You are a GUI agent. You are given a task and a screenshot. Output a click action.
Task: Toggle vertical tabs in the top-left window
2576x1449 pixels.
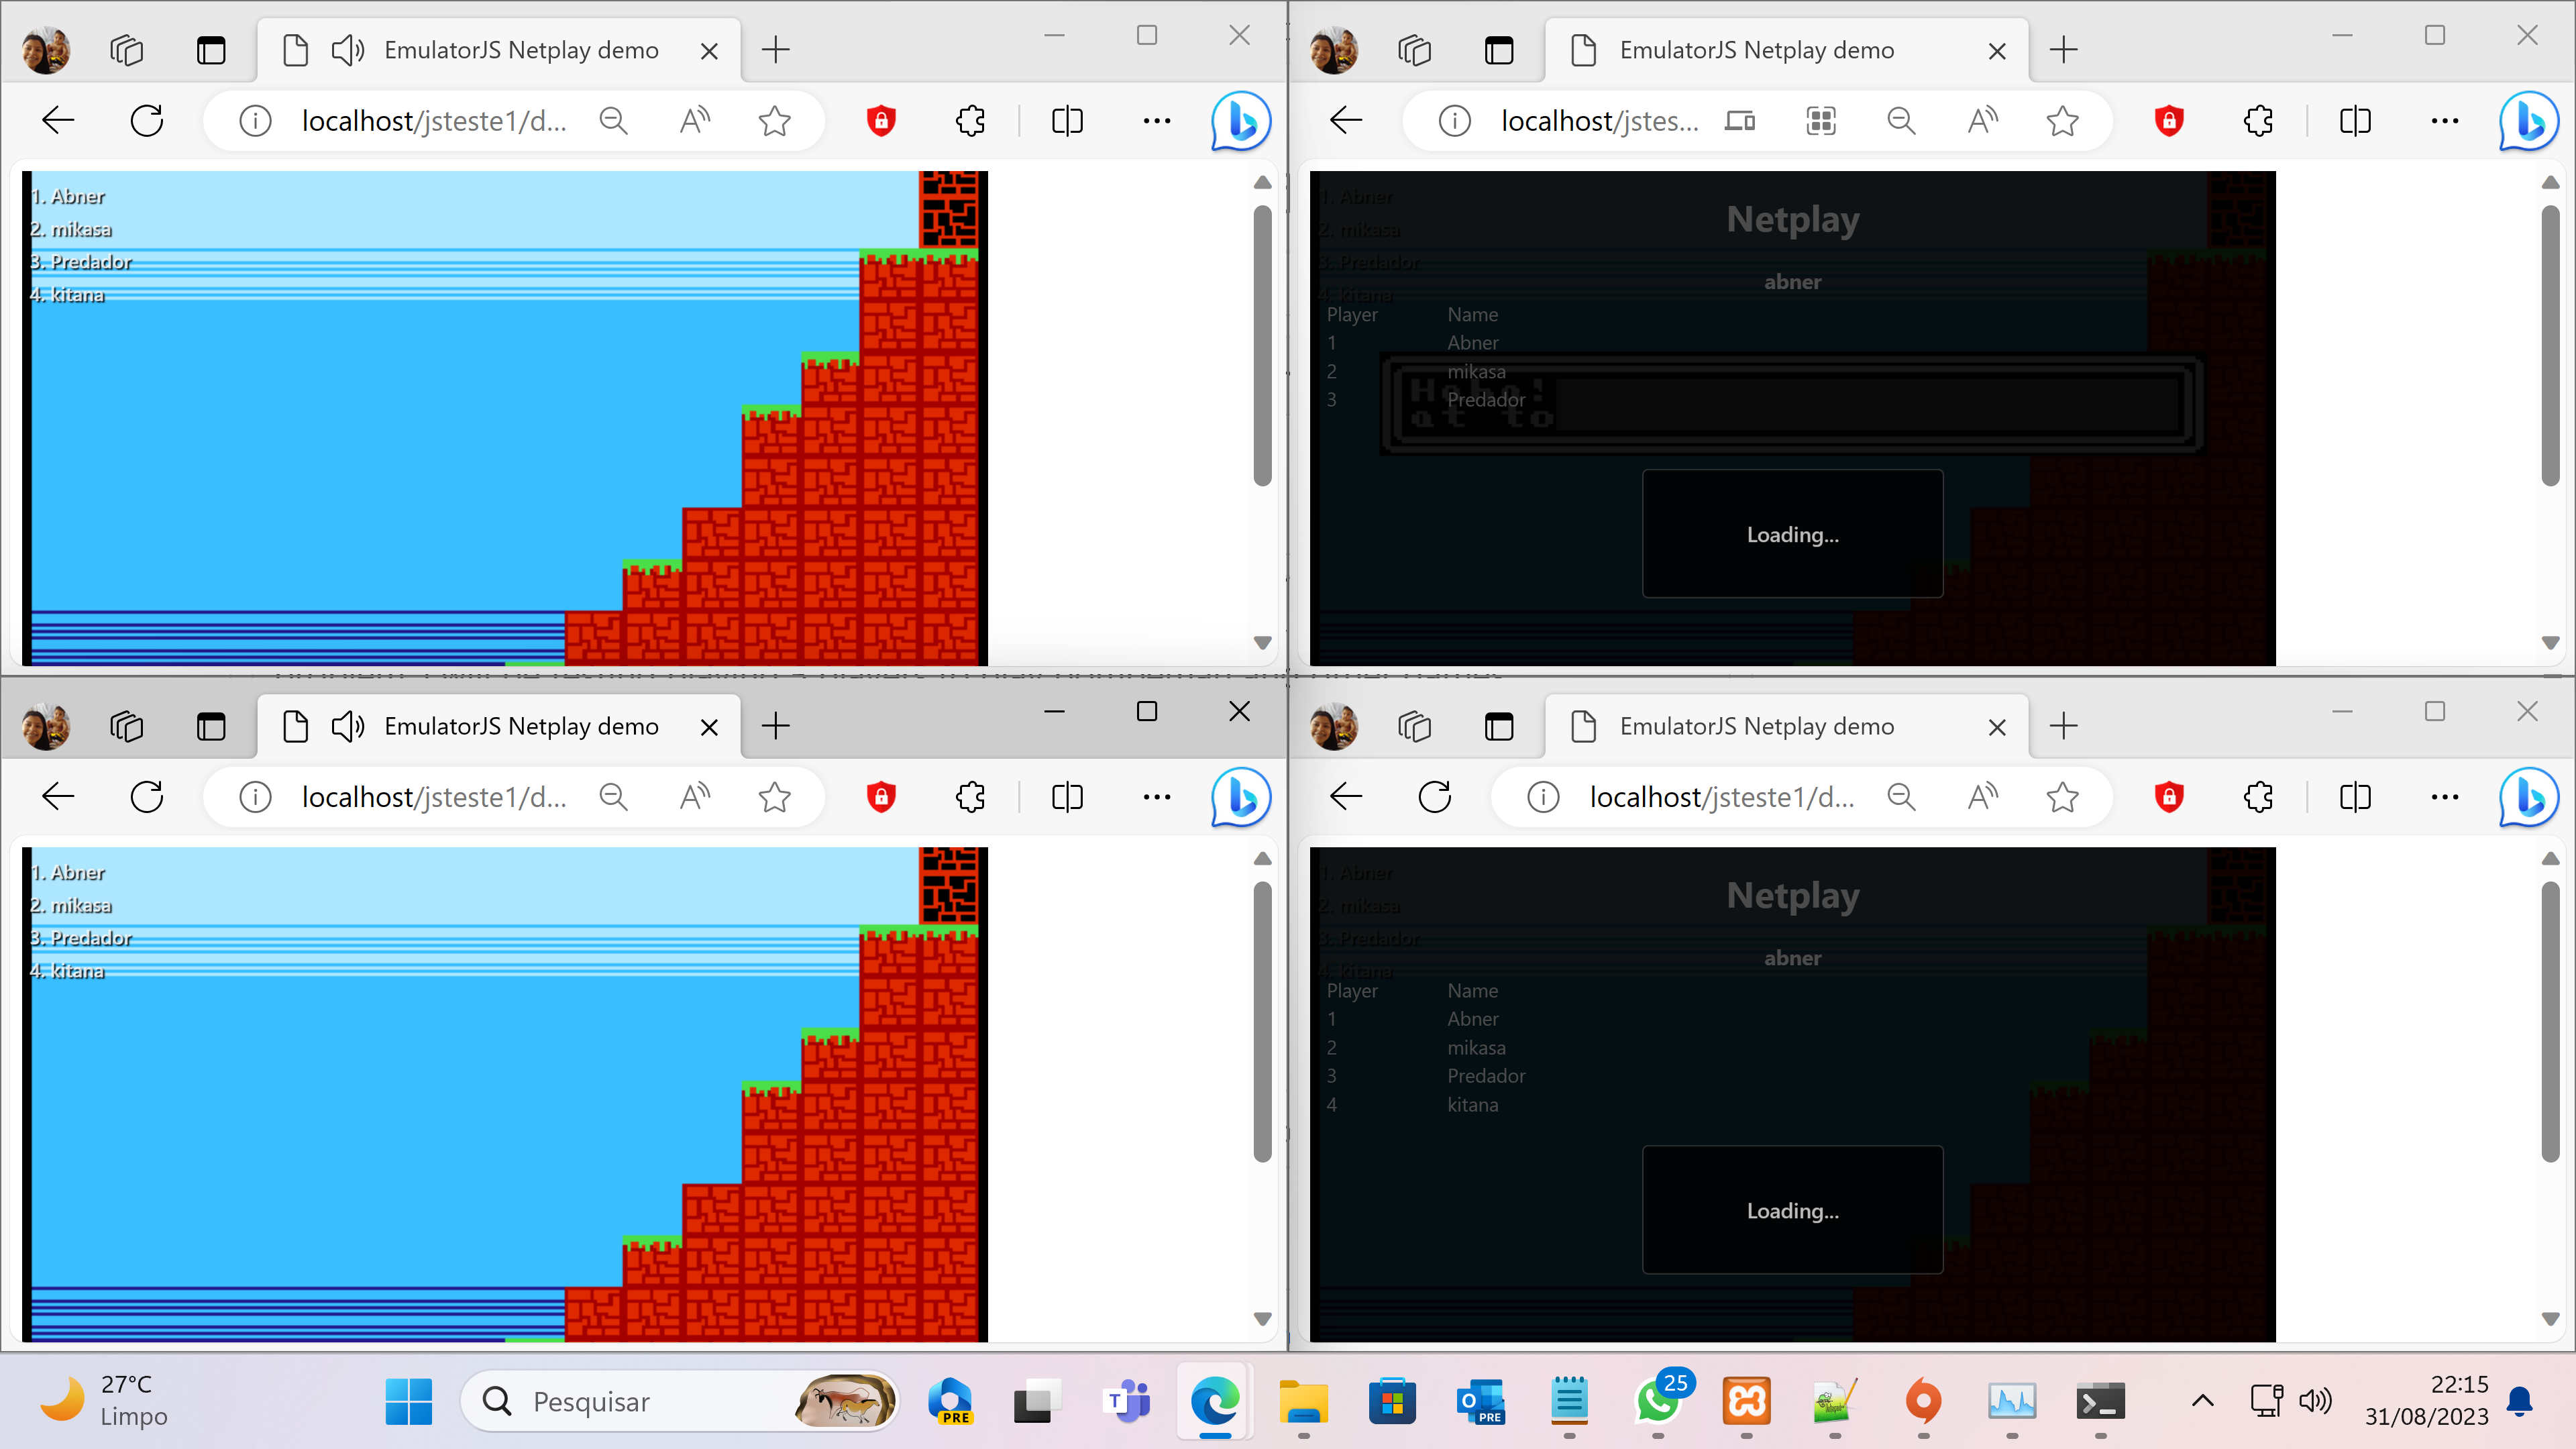[x=211, y=49]
